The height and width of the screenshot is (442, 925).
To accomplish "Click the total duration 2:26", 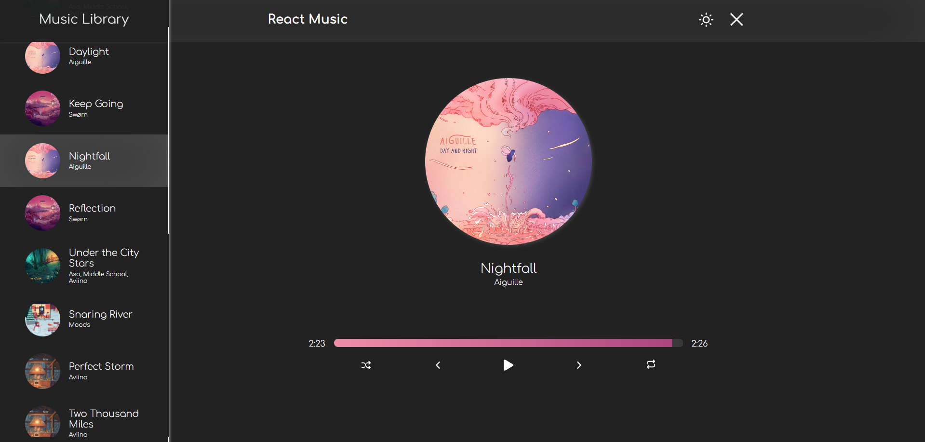I will [x=699, y=344].
